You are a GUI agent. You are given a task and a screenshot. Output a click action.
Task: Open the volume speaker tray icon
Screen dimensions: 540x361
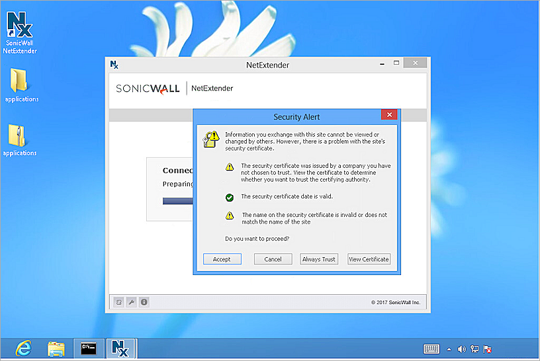point(461,349)
